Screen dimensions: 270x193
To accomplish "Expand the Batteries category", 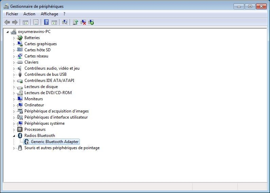I will 14,38.
